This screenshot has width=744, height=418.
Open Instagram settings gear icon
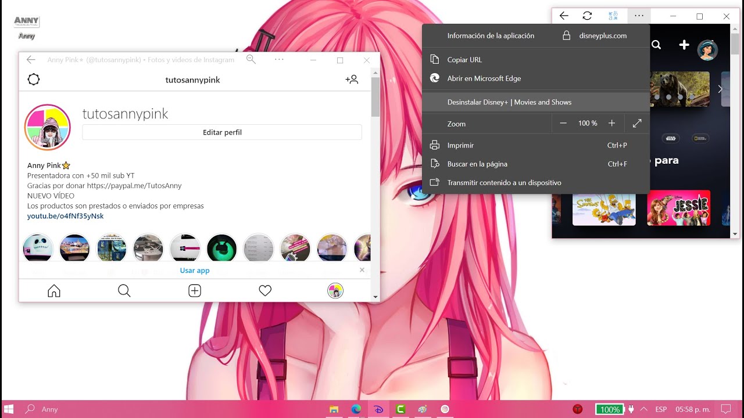pos(34,80)
